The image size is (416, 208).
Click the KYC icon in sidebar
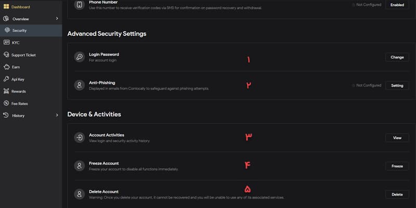pyautogui.click(x=6, y=43)
